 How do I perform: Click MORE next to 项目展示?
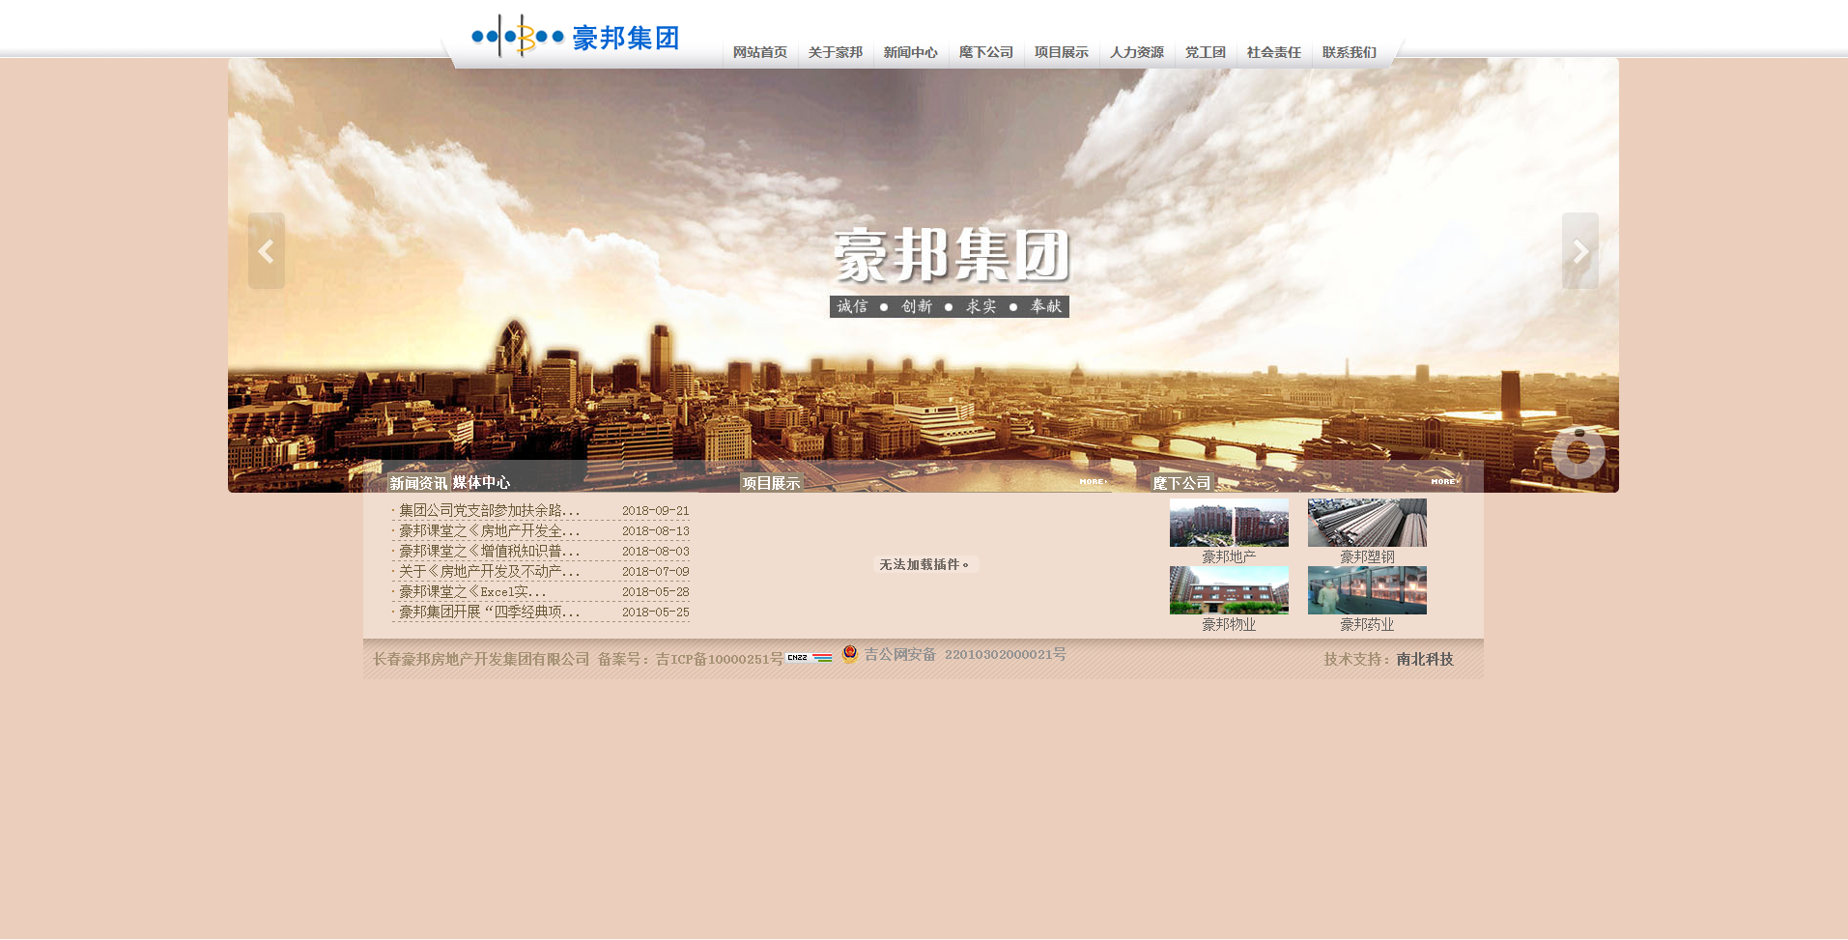[1093, 481]
